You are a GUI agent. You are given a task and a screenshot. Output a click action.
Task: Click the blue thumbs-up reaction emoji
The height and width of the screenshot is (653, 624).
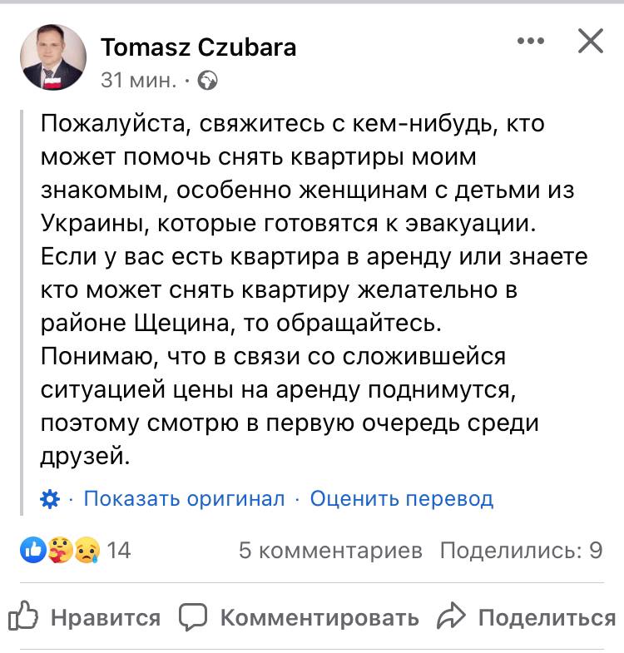[33, 550]
